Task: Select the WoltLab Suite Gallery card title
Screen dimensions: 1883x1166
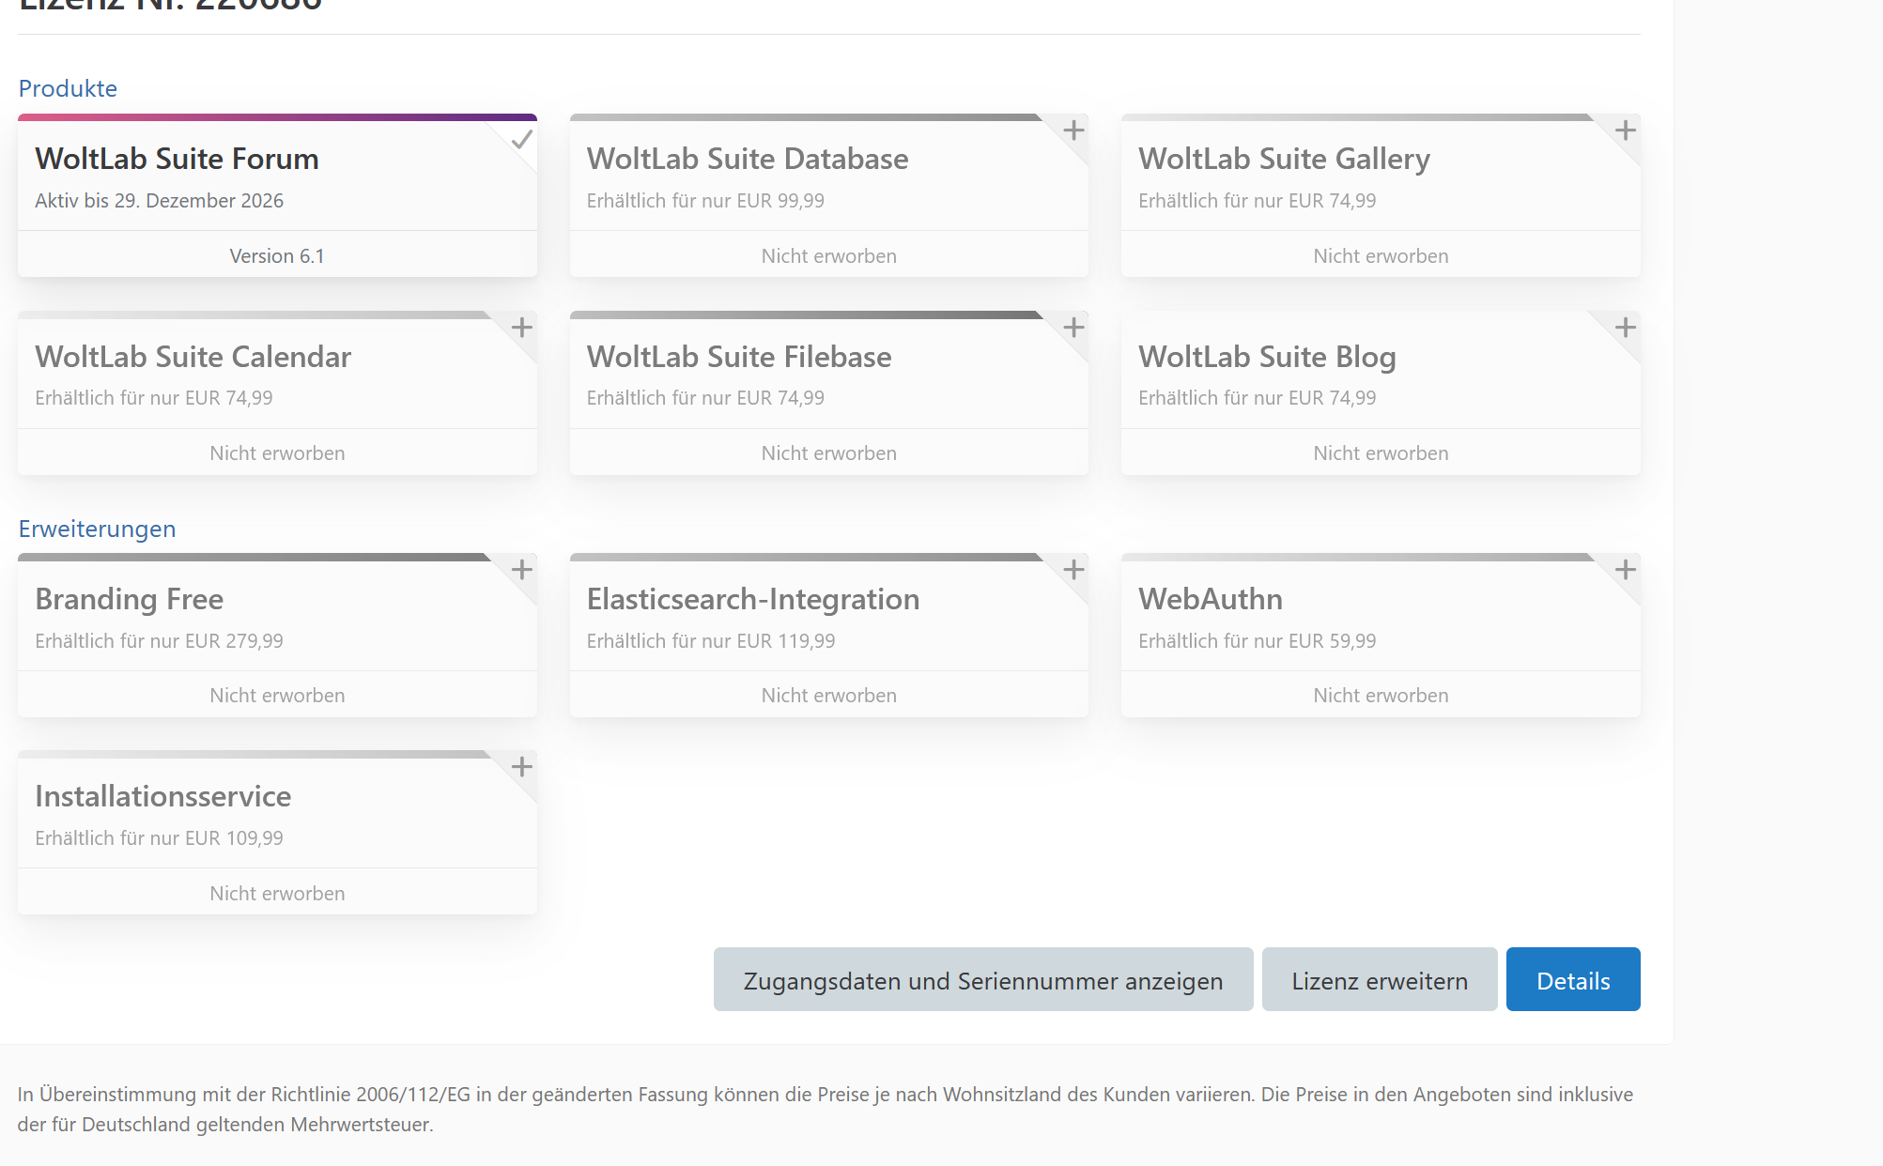Action: [1284, 159]
